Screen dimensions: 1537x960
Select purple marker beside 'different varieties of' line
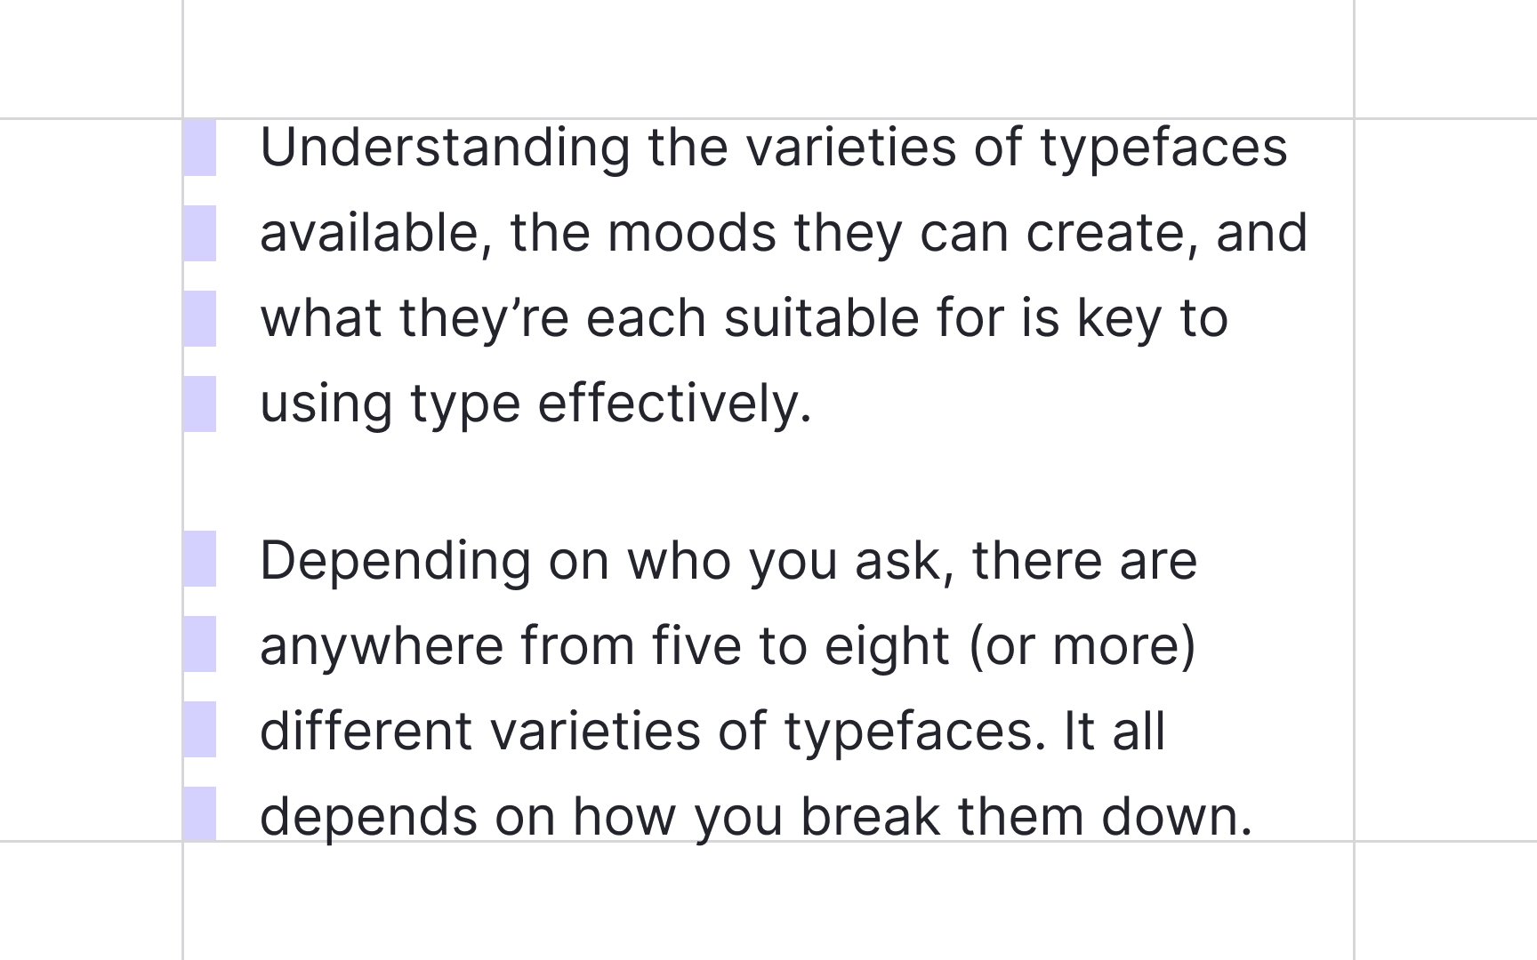point(200,729)
